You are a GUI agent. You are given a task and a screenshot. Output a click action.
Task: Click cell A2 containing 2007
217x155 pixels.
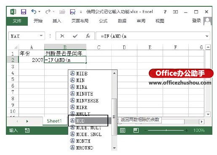pyautogui.click(x=32, y=60)
